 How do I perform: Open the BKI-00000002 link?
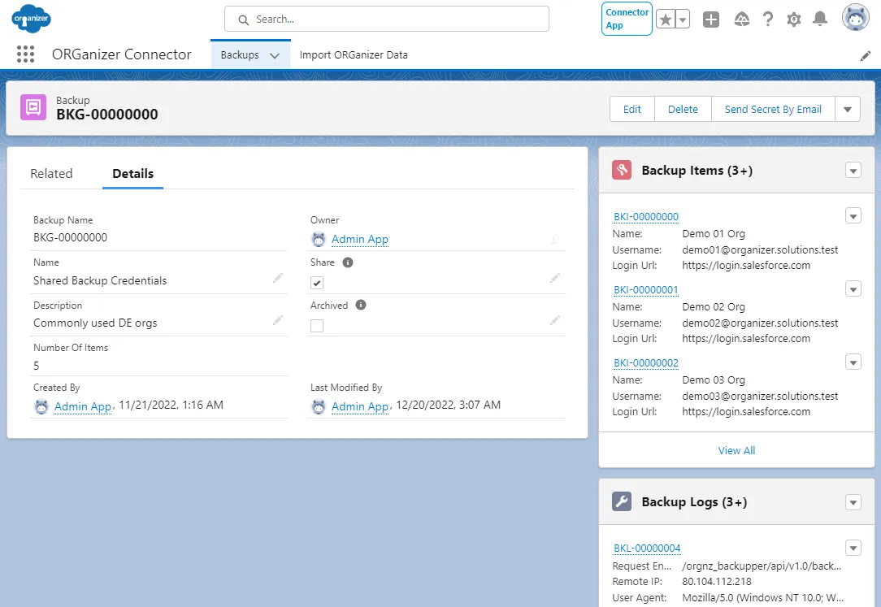tap(645, 362)
